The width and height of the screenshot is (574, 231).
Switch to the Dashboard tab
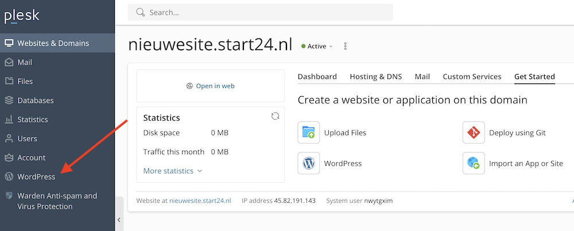pyautogui.click(x=317, y=76)
